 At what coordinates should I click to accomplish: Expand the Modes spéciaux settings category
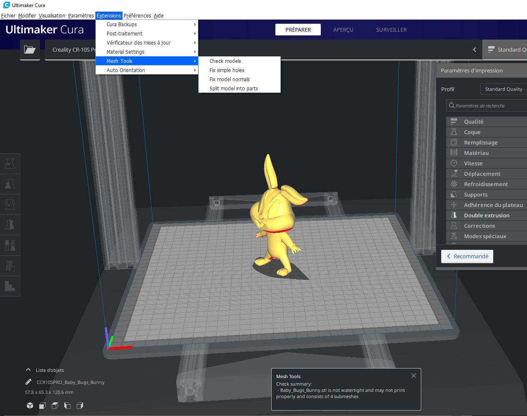click(x=486, y=236)
